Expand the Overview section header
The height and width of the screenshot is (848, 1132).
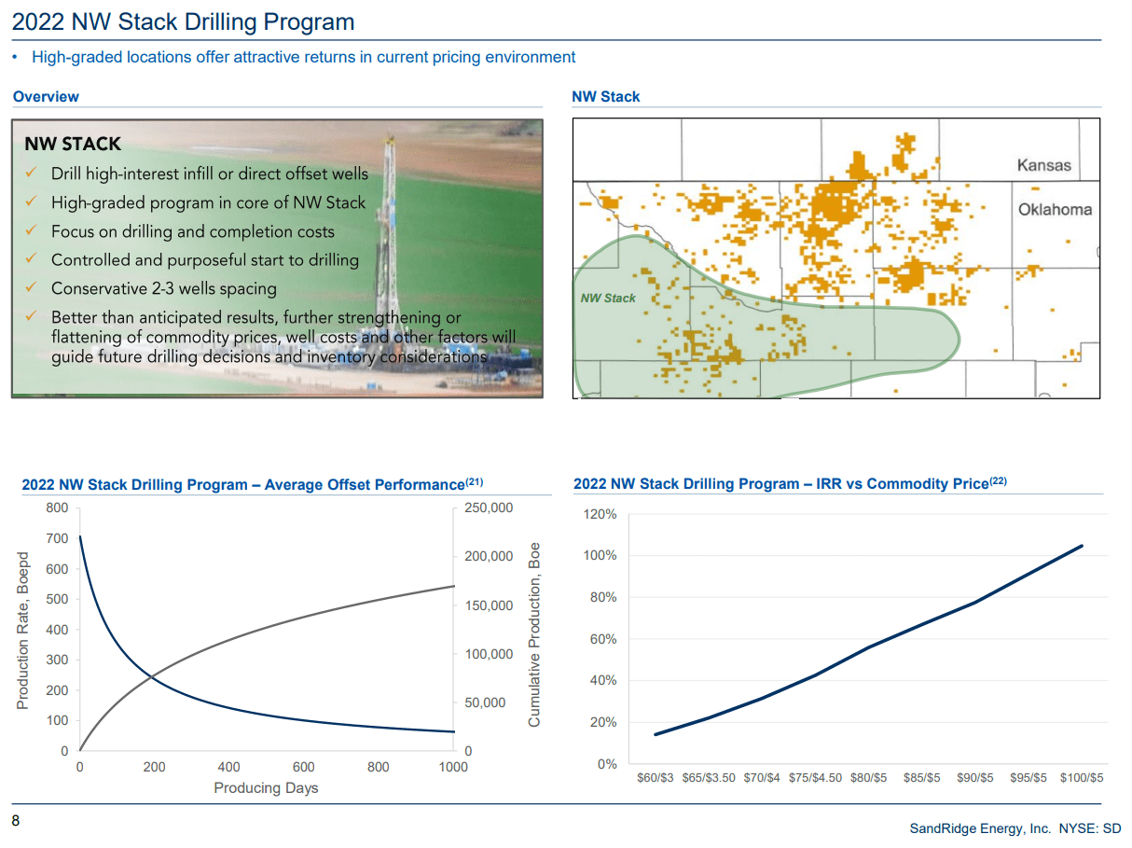click(46, 96)
